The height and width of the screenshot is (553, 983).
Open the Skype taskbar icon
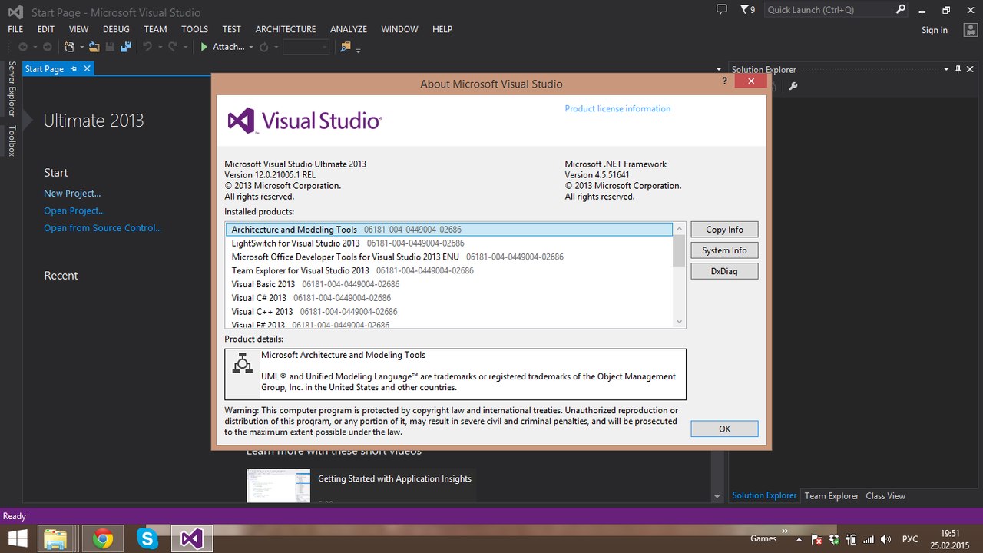pos(147,538)
